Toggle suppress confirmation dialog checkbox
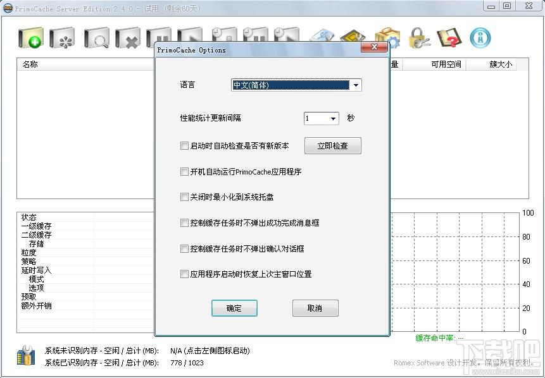 click(x=184, y=248)
